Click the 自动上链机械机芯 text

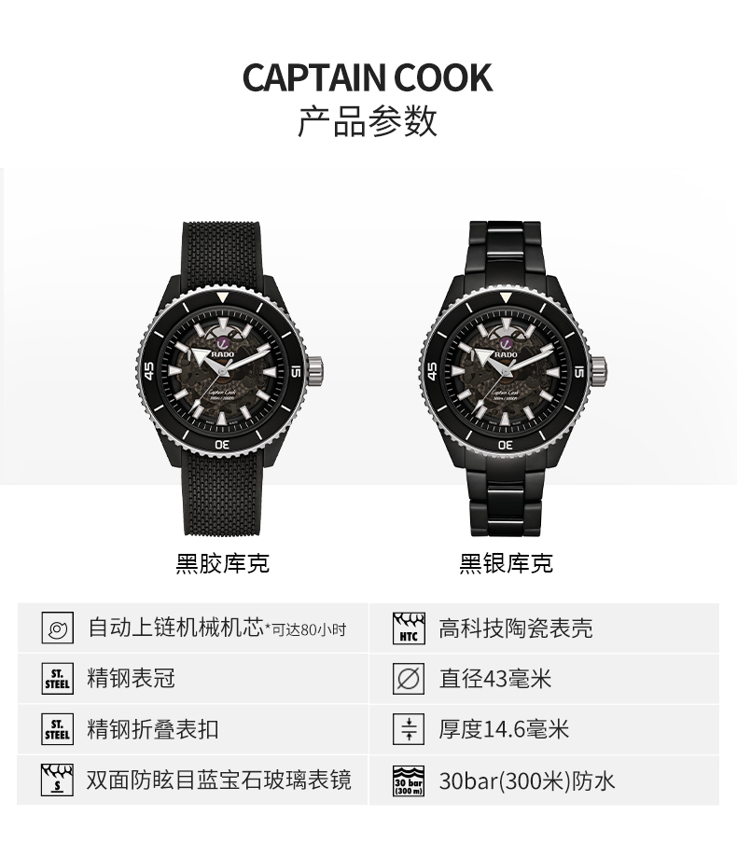(x=176, y=628)
